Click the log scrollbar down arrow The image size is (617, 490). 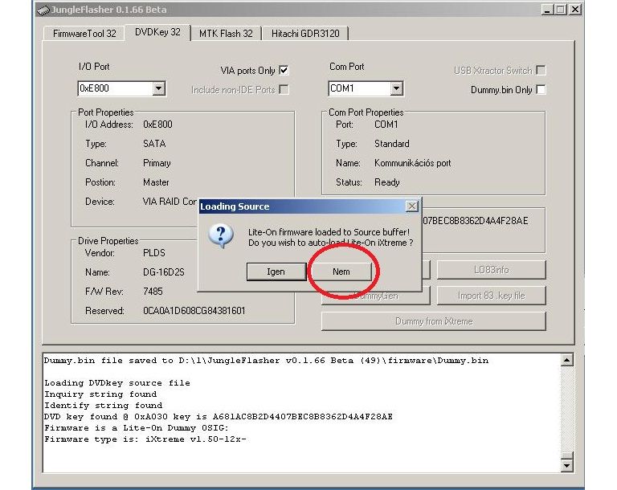pyautogui.click(x=567, y=465)
